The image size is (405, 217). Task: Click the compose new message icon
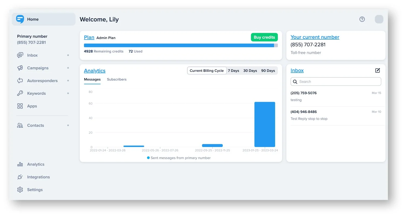point(377,71)
